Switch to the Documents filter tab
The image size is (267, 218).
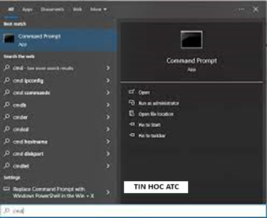52,9
